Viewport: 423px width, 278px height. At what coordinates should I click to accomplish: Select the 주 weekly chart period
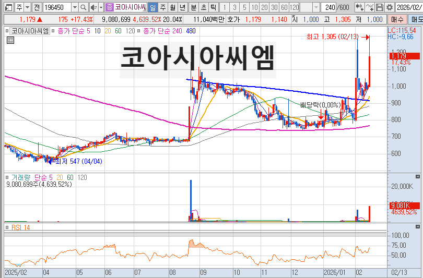click(x=162, y=7)
